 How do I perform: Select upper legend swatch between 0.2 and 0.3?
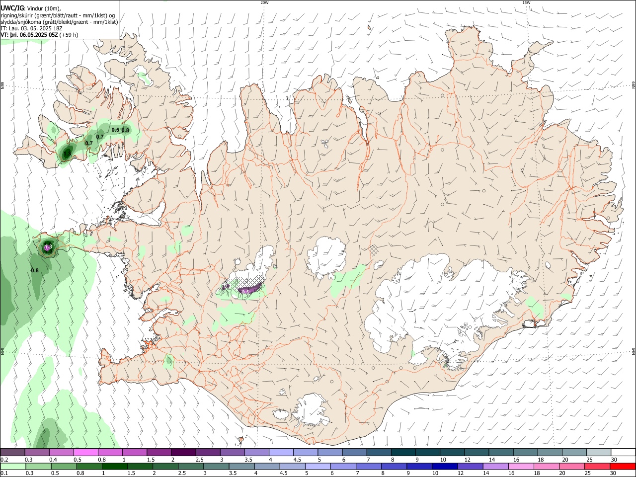13,453
